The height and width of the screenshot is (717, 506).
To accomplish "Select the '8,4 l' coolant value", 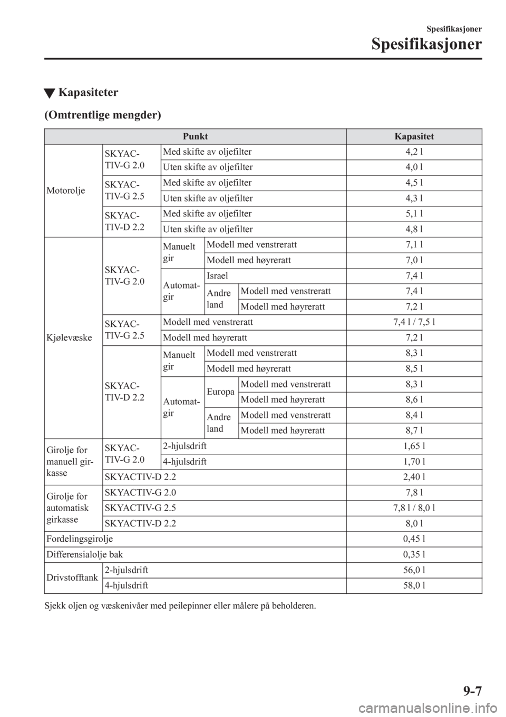I will coord(414,415).
